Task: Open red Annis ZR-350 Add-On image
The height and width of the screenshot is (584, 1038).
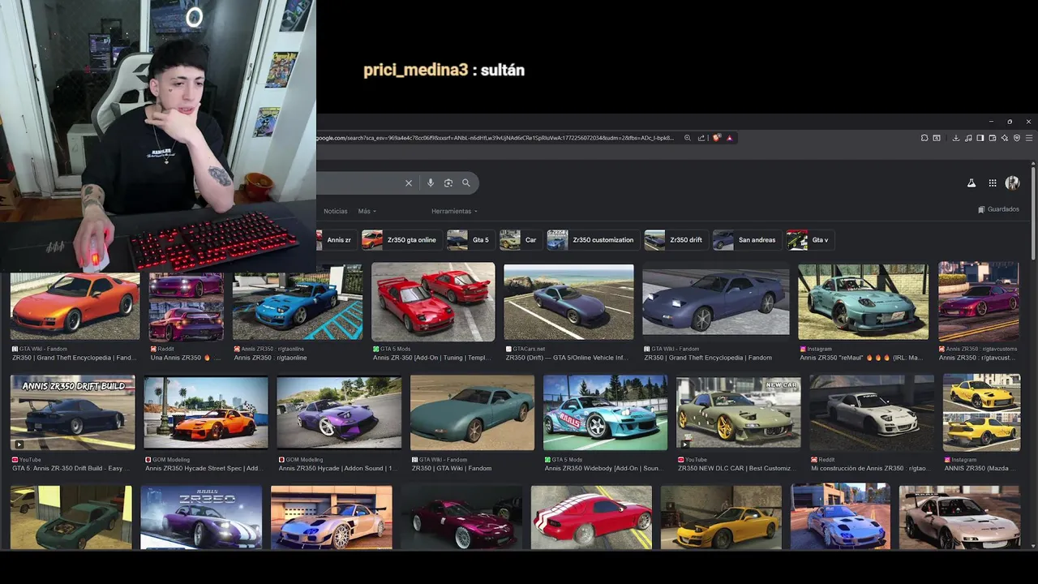Action: (433, 301)
